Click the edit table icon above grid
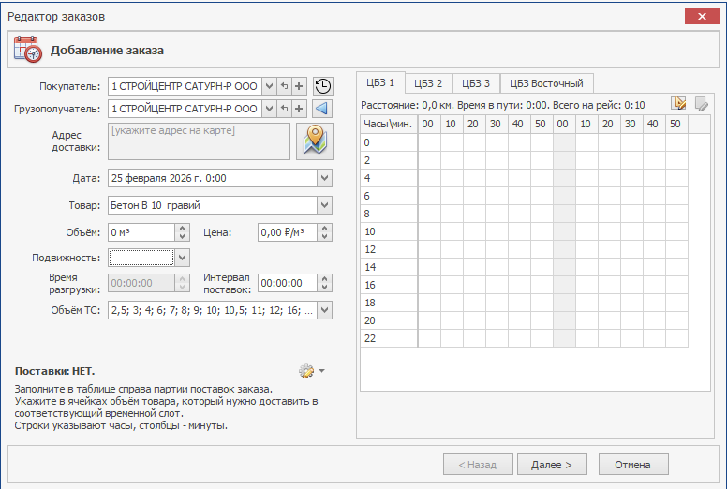Viewport: 727px width, 489px height. (x=678, y=104)
